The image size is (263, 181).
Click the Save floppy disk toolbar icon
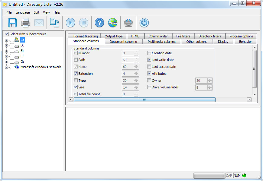point(12,23)
